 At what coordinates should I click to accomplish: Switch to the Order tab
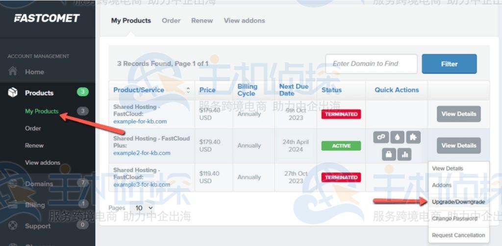tap(171, 21)
